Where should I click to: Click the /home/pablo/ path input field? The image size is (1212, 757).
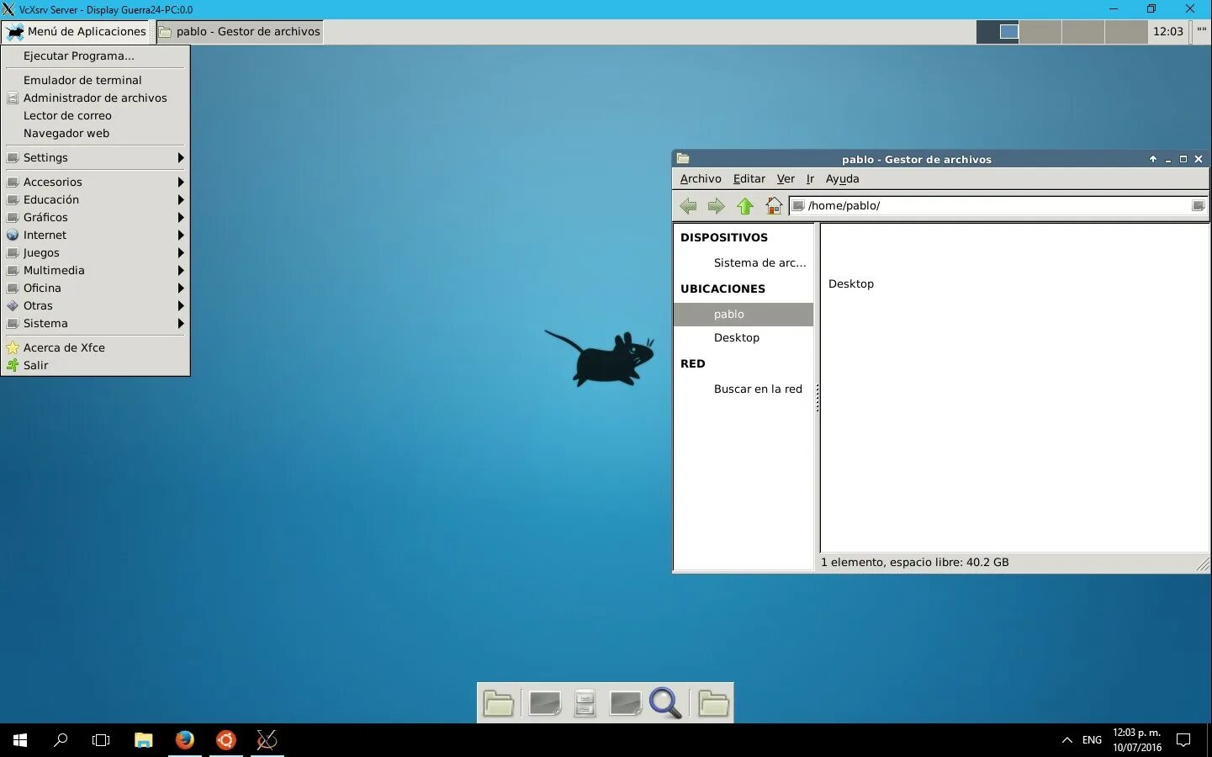coord(925,205)
